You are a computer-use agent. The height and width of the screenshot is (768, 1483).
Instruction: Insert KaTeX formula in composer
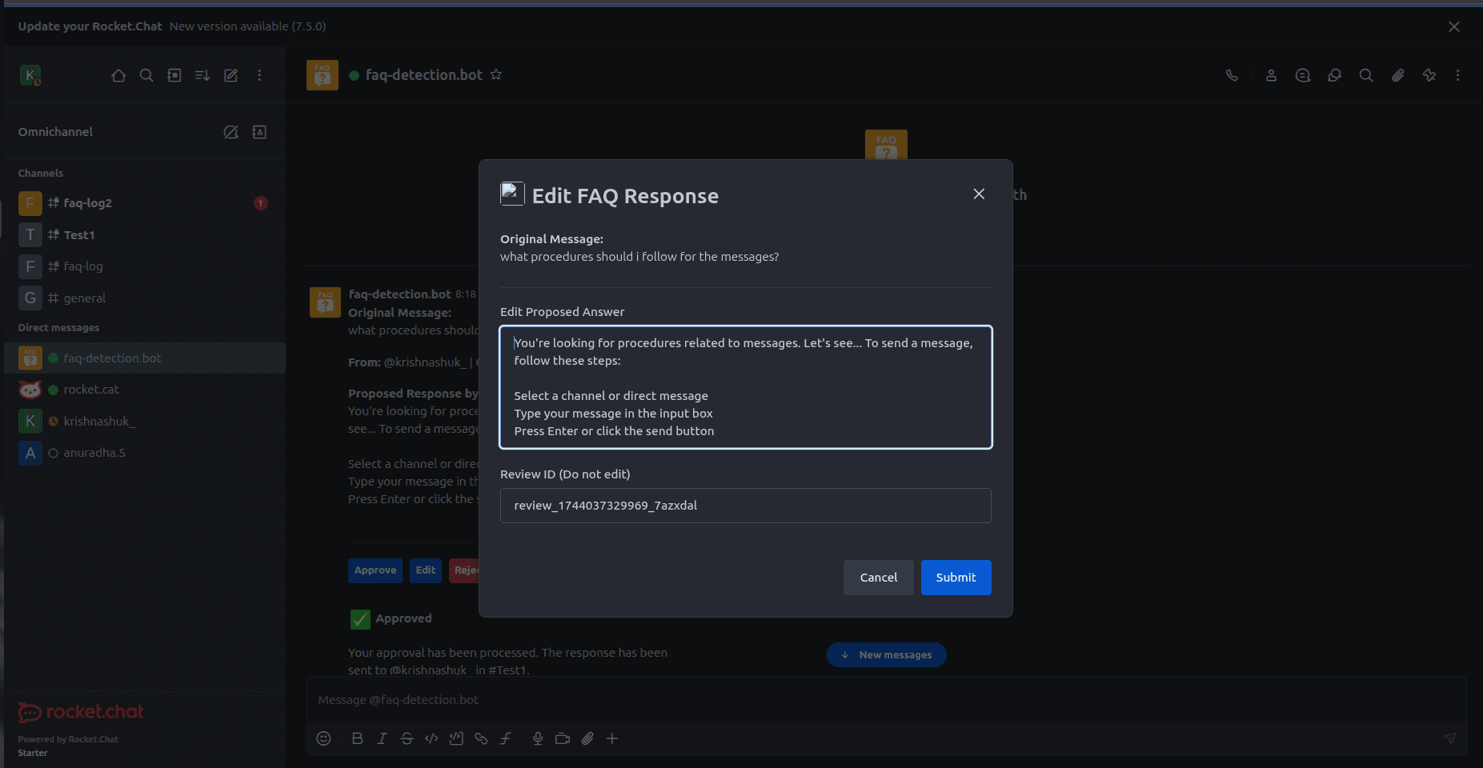pos(506,738)
